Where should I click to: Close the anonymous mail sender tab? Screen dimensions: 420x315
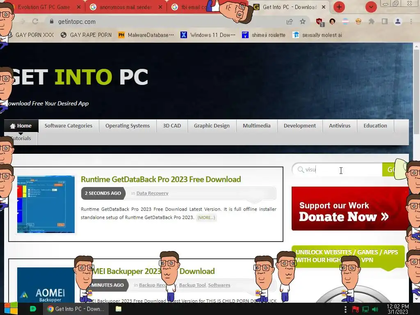160,7
